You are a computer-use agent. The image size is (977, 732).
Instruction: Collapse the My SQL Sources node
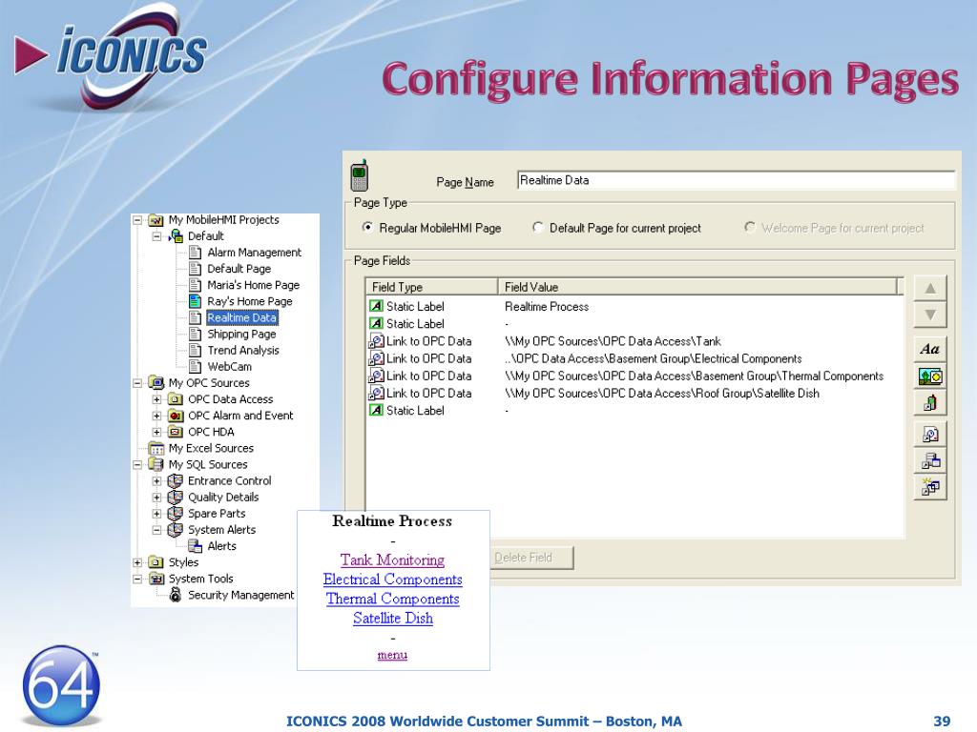(x=137, y=464)
